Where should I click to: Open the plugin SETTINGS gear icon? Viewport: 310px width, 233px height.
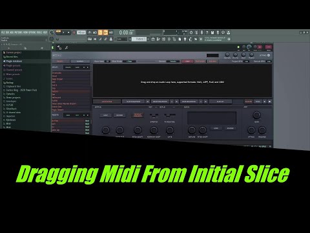tap(269, 56)
